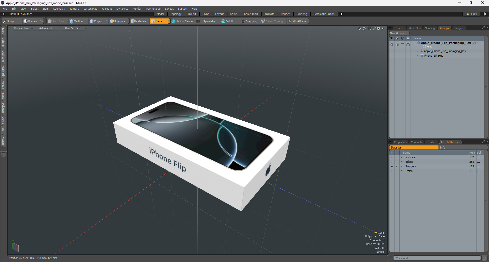Open the viewport arrow menu
The height and width of the screenshot is (262, 489).
point(383,28)
